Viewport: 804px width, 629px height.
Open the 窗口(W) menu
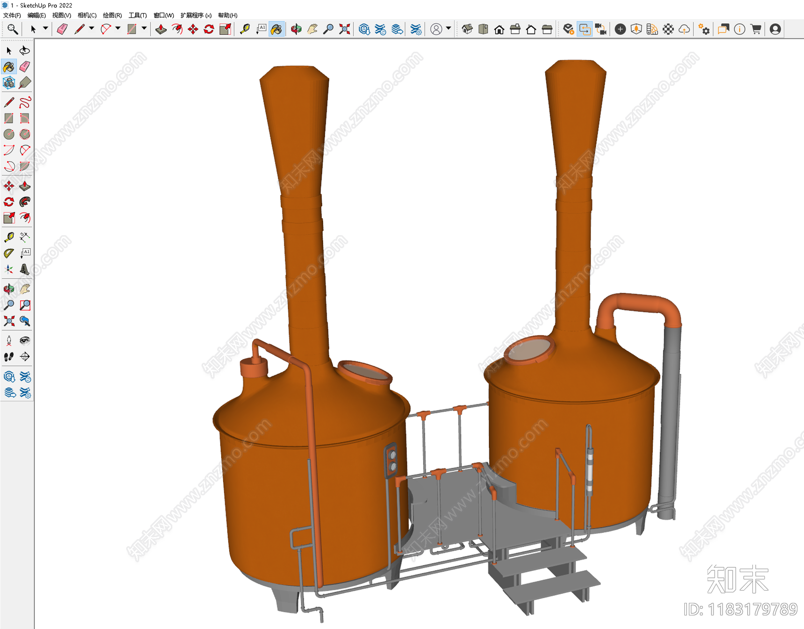164,16
